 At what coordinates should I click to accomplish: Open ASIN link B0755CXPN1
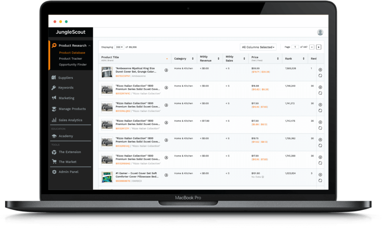point(123,76)
